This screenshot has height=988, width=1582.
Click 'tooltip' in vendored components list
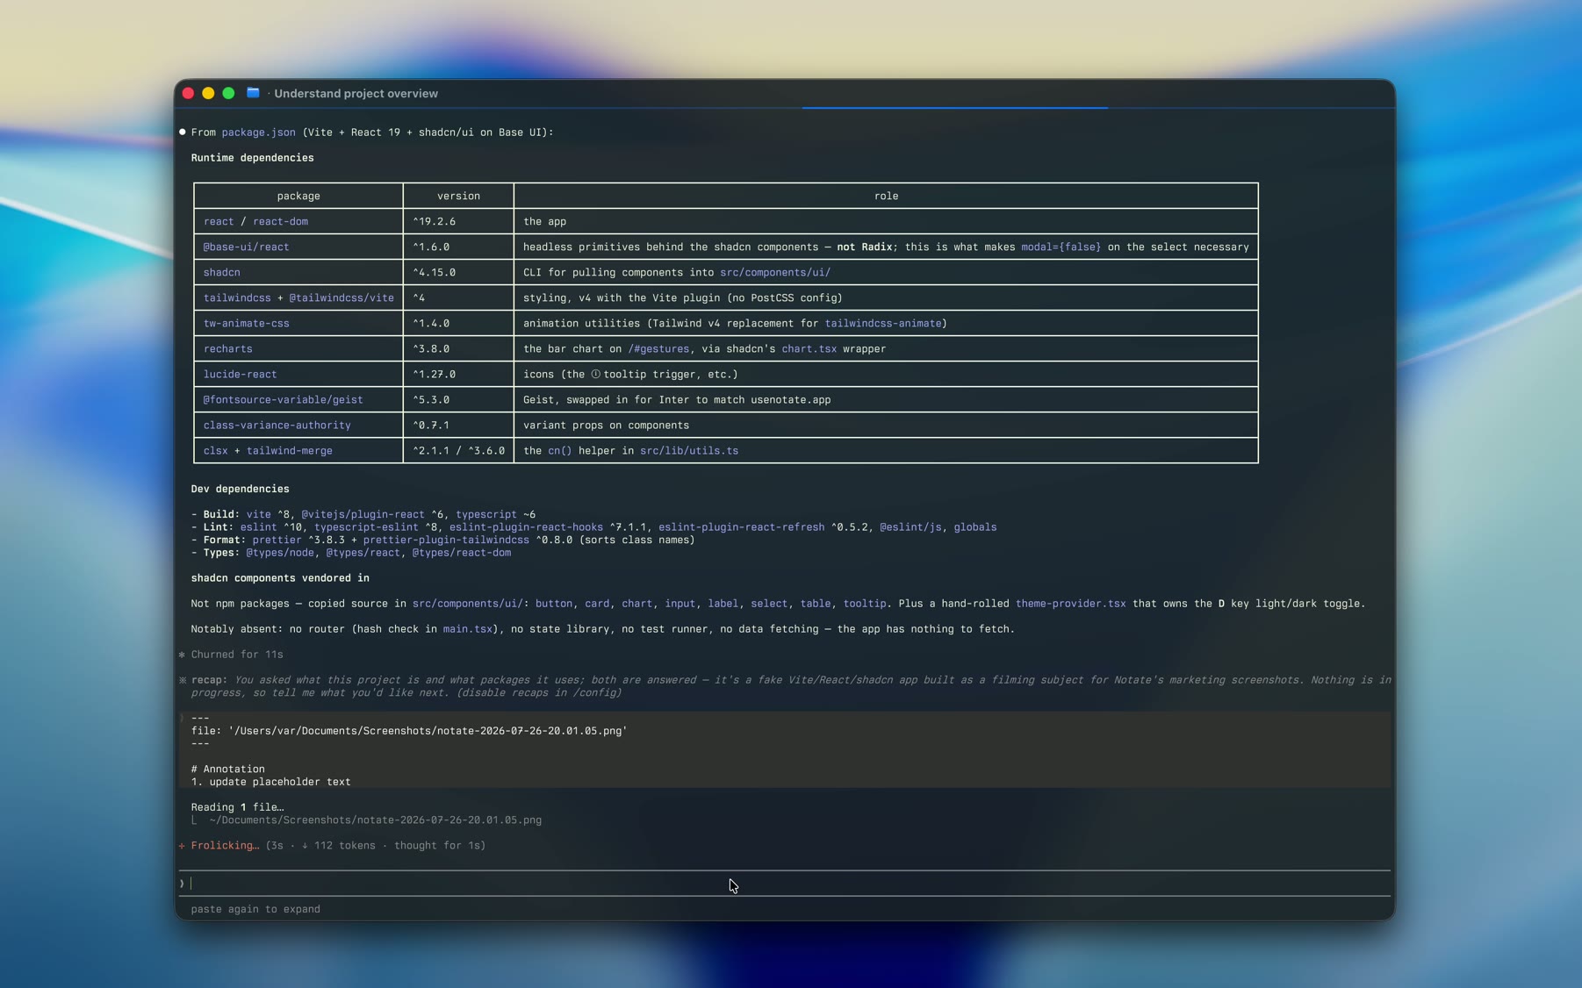click(x=865, y=604)
